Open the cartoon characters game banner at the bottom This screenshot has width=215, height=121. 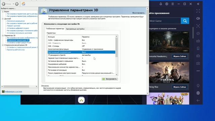tap(168, 98)
